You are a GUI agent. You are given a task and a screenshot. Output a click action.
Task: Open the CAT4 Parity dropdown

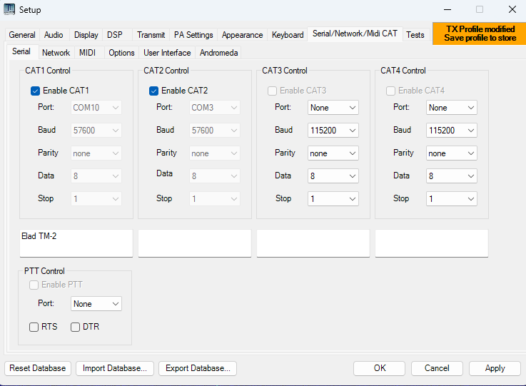(452, 153)
